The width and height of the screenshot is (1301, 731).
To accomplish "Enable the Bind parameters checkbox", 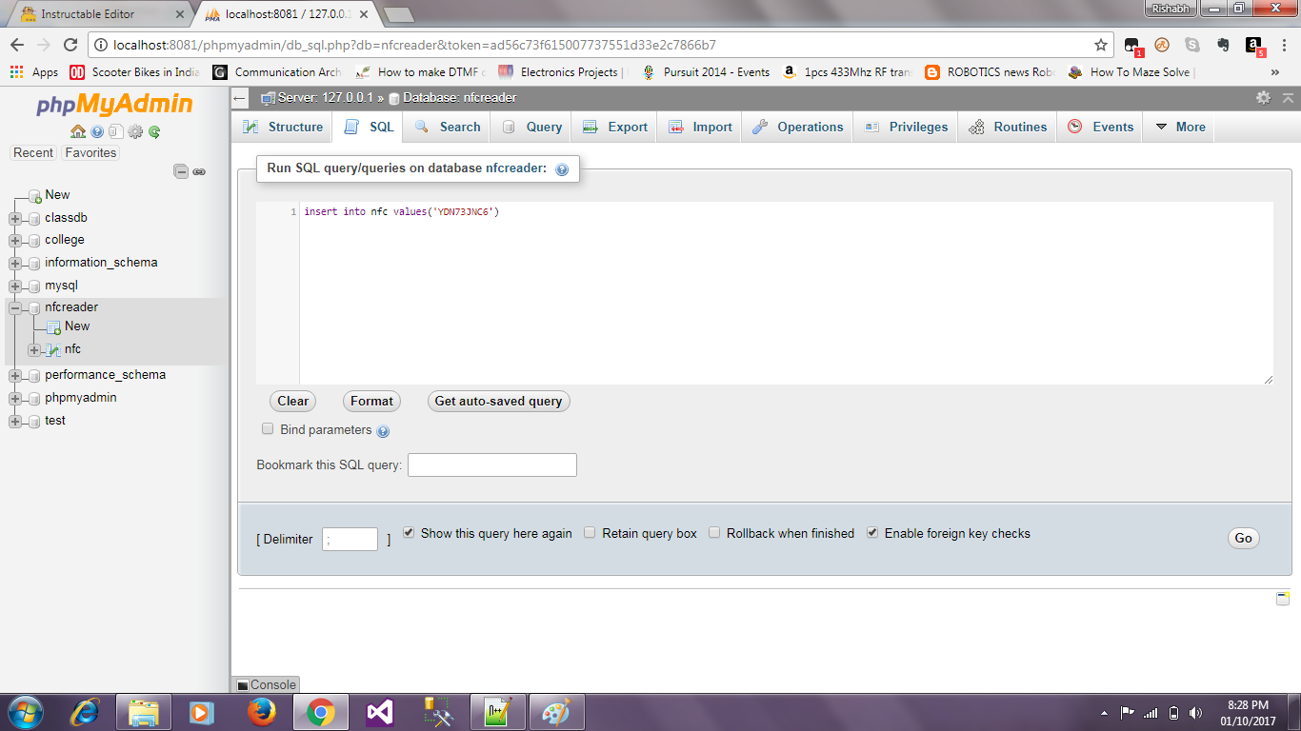I will (x=268, y=429).
